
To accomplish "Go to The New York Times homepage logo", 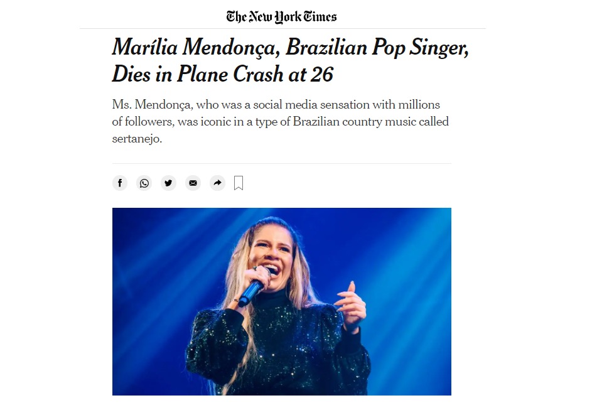I will (281, 17).
